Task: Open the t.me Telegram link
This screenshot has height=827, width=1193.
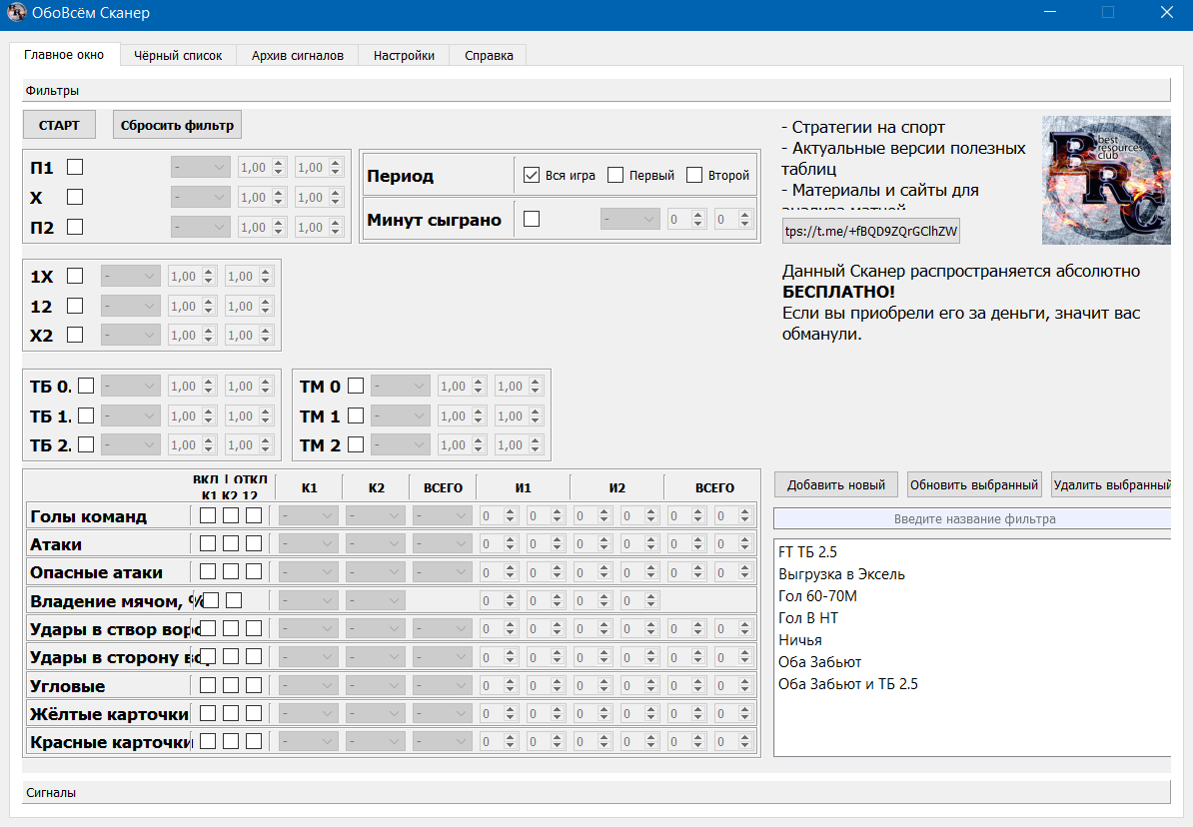Action: pos(871,232)
